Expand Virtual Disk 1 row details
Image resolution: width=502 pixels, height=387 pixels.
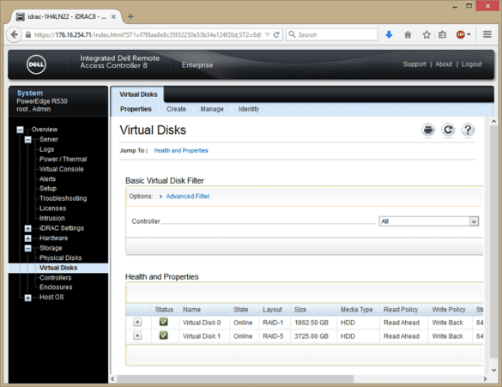coord(137,336)
